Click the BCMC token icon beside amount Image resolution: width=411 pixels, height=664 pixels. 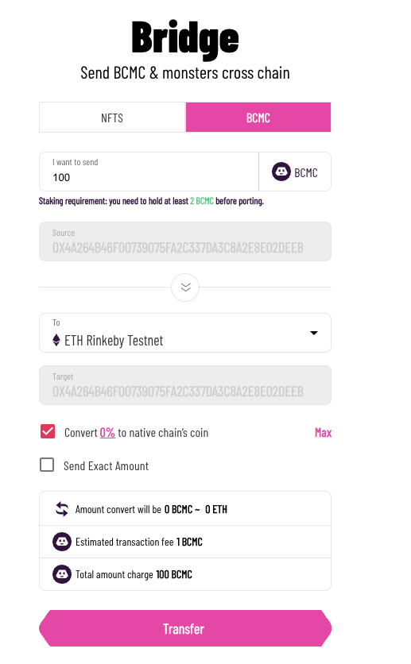point(281,172)
